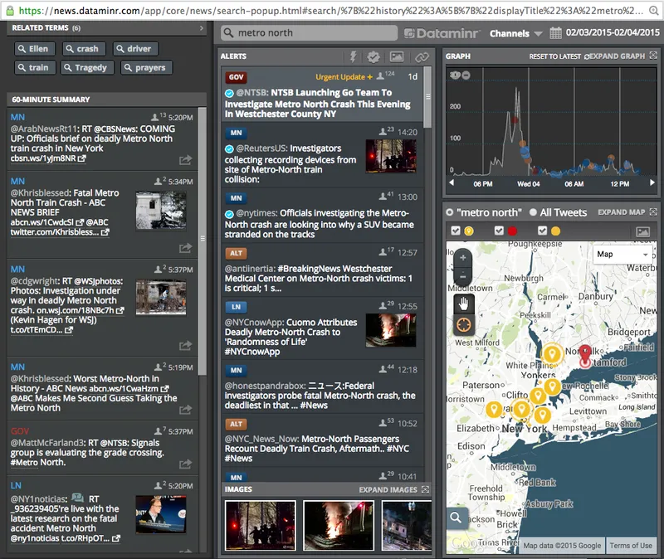Filter alerts by the verified badge icon
Viewport: 664px width, 559px height.
coord(373,56)
